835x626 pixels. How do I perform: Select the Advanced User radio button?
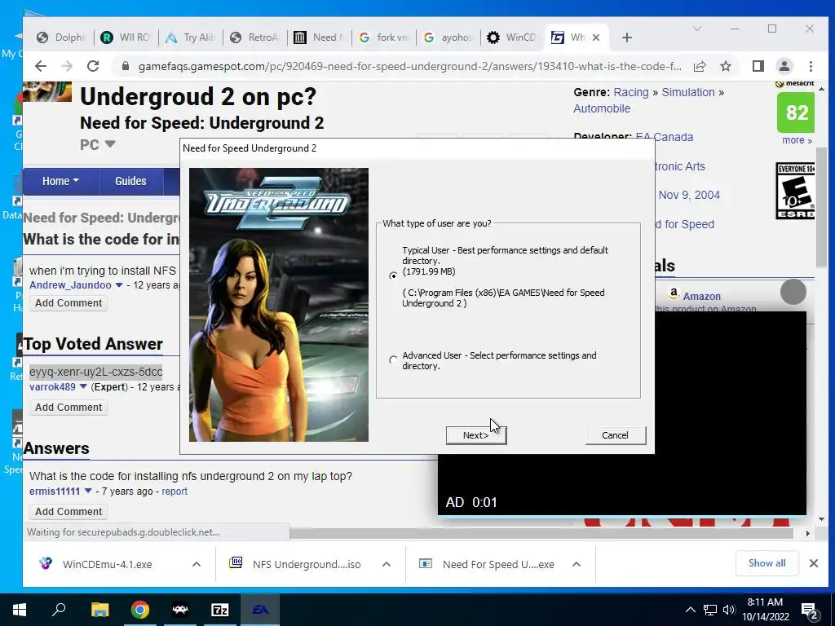393,360
